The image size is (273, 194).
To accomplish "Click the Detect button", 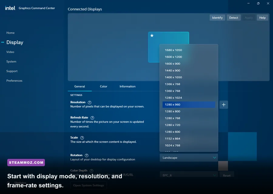I will pos(234,18).
